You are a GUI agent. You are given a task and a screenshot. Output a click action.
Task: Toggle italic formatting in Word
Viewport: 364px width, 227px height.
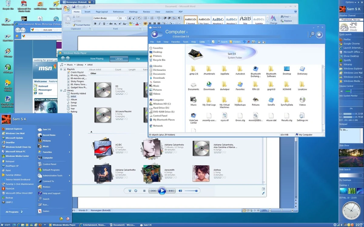[x=99, y=24]
